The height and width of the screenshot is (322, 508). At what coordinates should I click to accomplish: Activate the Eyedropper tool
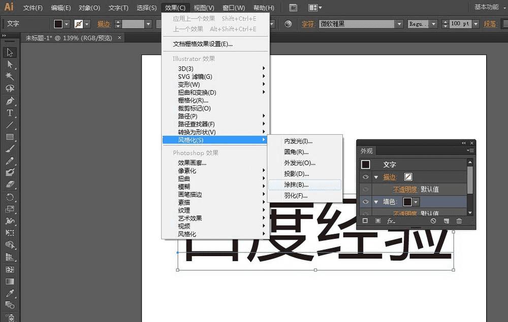point(10,294)
